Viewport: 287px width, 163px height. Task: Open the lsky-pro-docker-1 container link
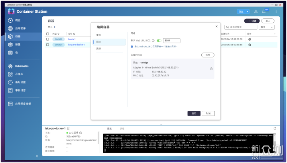click(x=77, y=45)
